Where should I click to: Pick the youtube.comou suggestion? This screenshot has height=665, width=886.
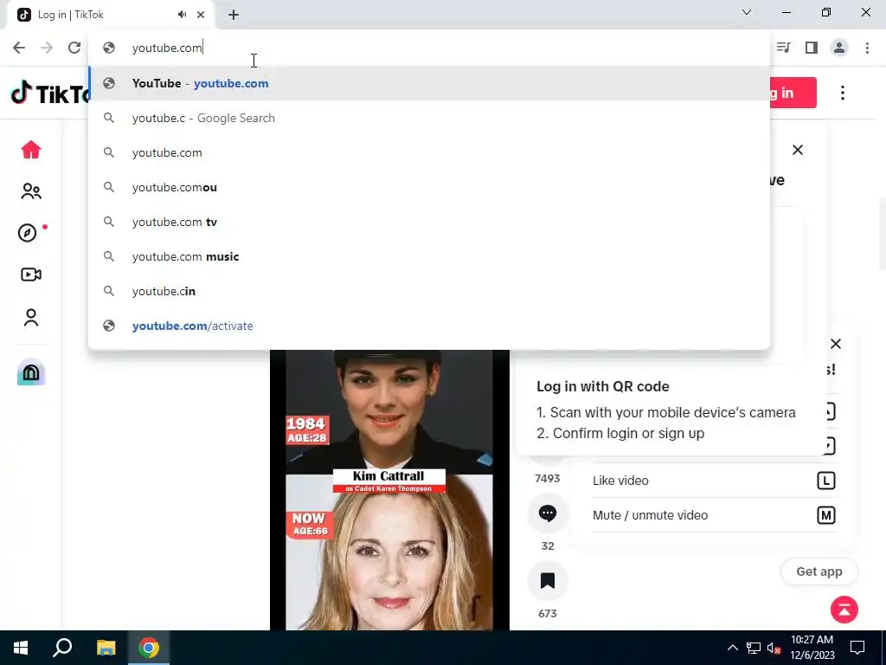[429, 187]
